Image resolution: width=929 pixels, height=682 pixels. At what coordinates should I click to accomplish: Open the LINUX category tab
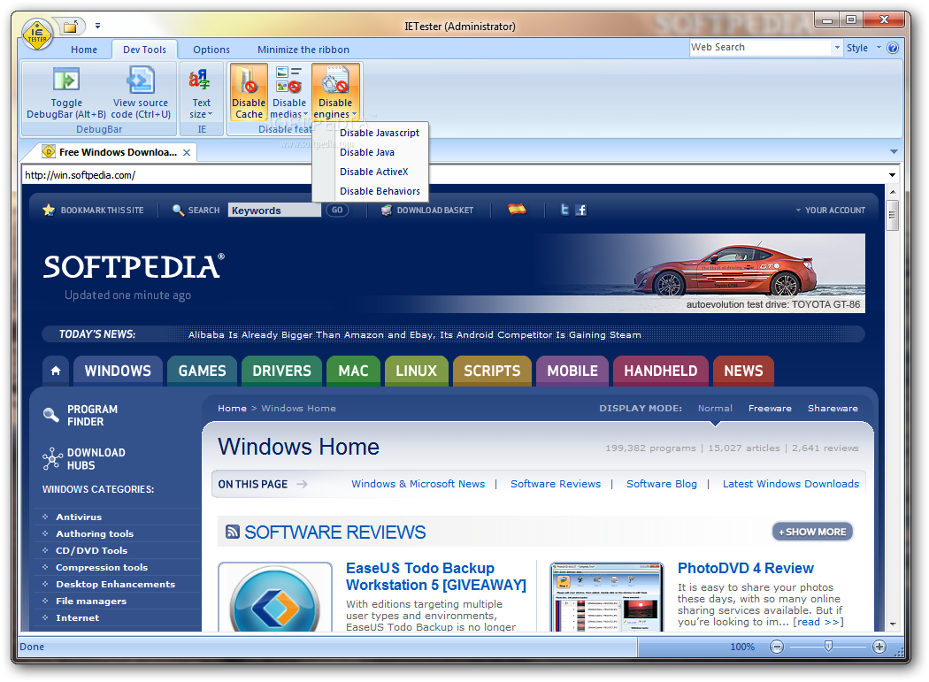416,371
